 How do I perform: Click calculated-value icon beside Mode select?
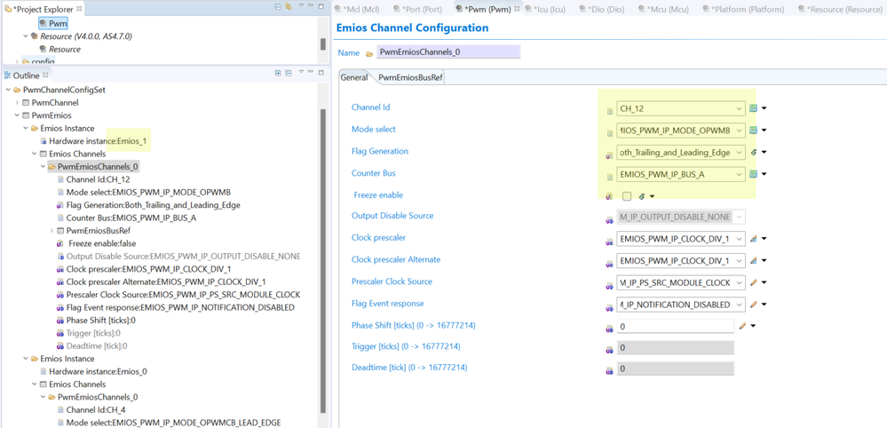pos(753,131)
